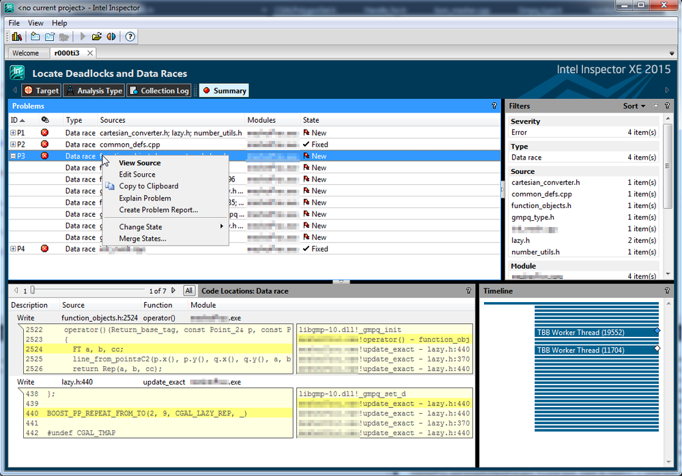This screenshot has height=476, width=682.
Task: Click the Compare Results toolbar icon
Action: click(x=111, y=37)
